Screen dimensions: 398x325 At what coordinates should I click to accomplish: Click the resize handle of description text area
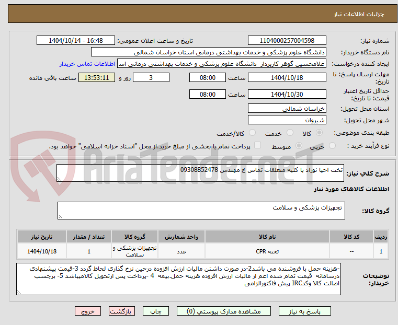tap(59, 179)
